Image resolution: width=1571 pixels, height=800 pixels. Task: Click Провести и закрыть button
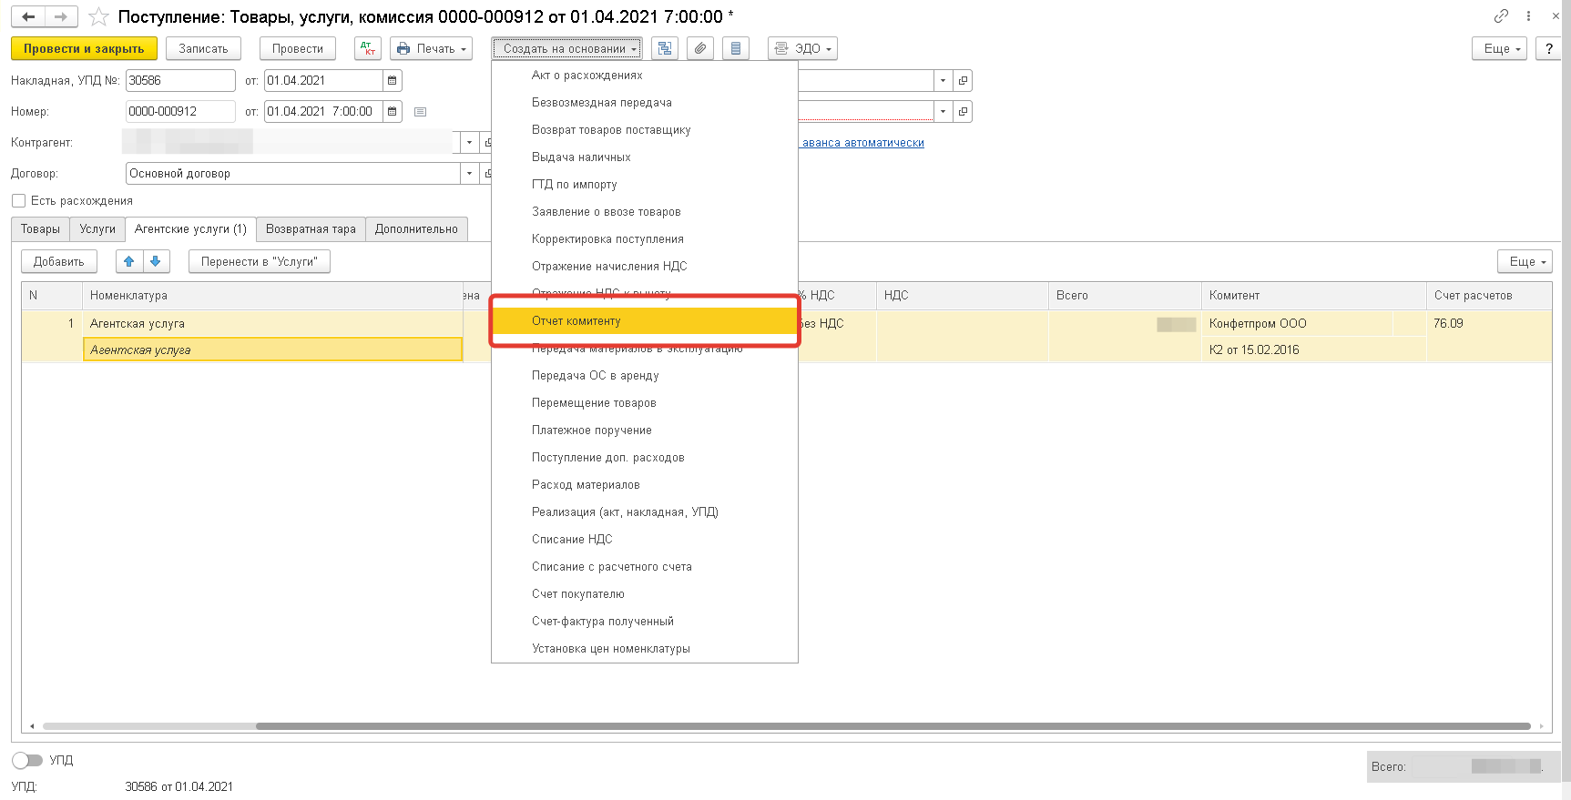84,48
